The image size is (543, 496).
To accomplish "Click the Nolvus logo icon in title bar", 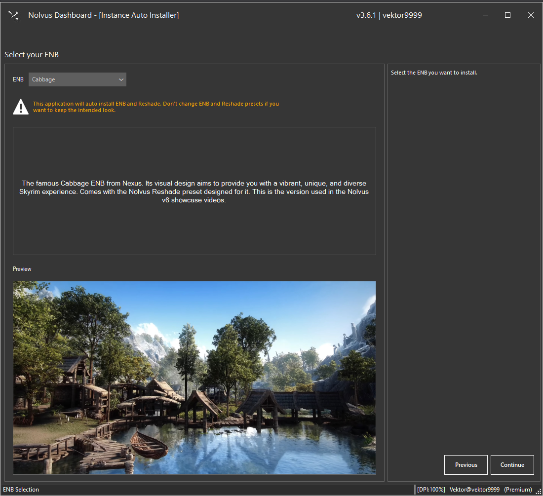I will coord(13,15).
